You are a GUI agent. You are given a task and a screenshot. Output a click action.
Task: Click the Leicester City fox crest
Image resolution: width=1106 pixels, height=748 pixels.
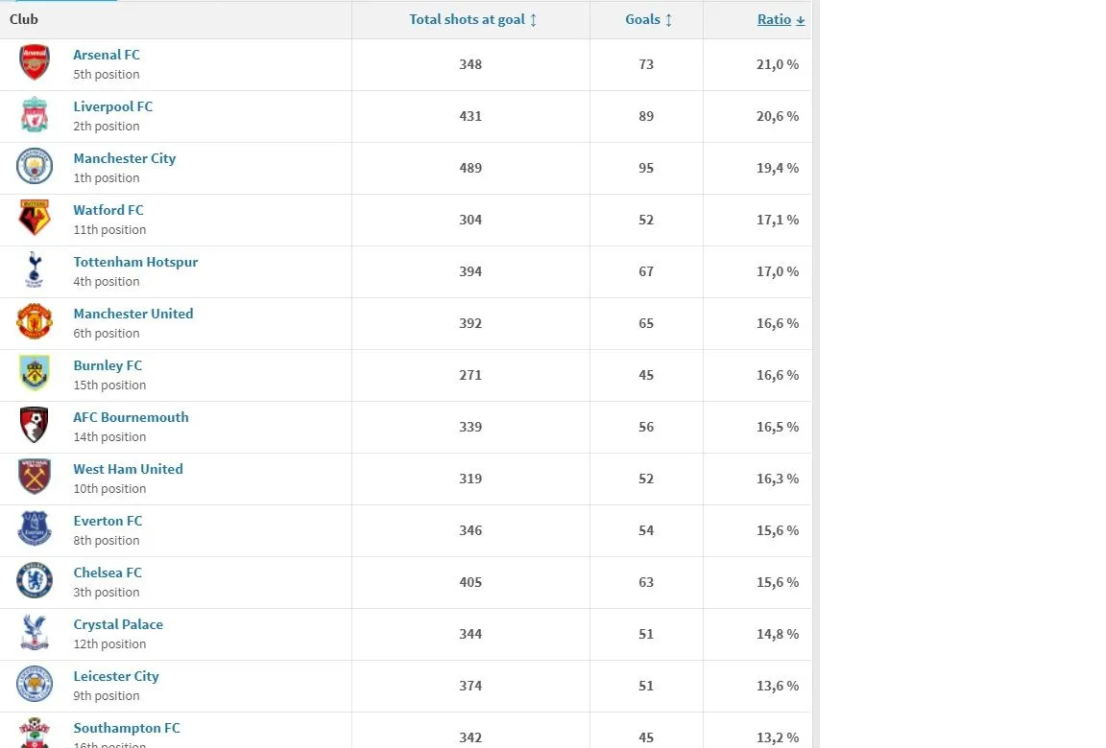[35, 685]
